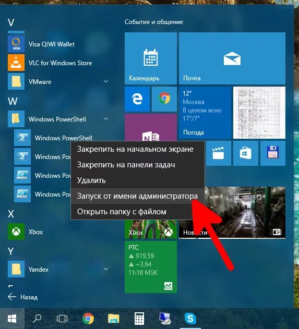Screen dimensions: 299x329
Task: Open the Календарь tile
Action: pos(151,58)
